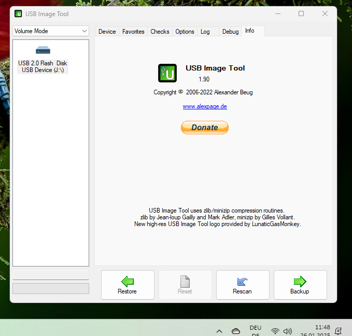Viewport: 352px width, 336px height.
Task: Open the notification bell tray icon
Action: pyautogui.click(x=338, y=331)
